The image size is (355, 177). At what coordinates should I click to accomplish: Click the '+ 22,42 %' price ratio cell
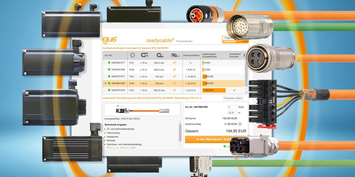[x=190, y=84]
